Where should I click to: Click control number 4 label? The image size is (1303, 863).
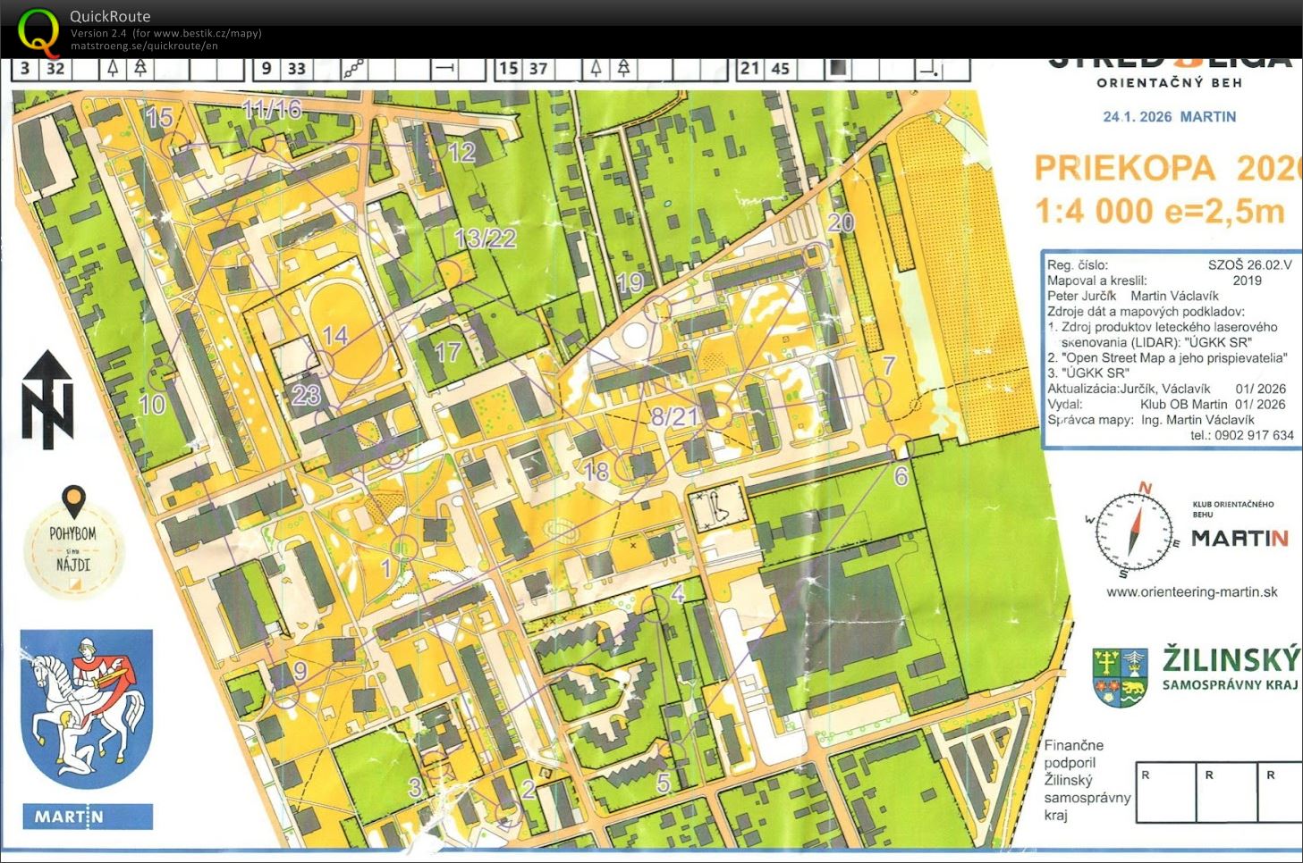(677, 593)
